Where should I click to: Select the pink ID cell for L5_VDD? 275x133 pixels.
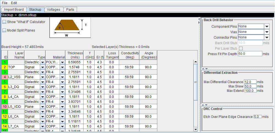tap(5, 107)
